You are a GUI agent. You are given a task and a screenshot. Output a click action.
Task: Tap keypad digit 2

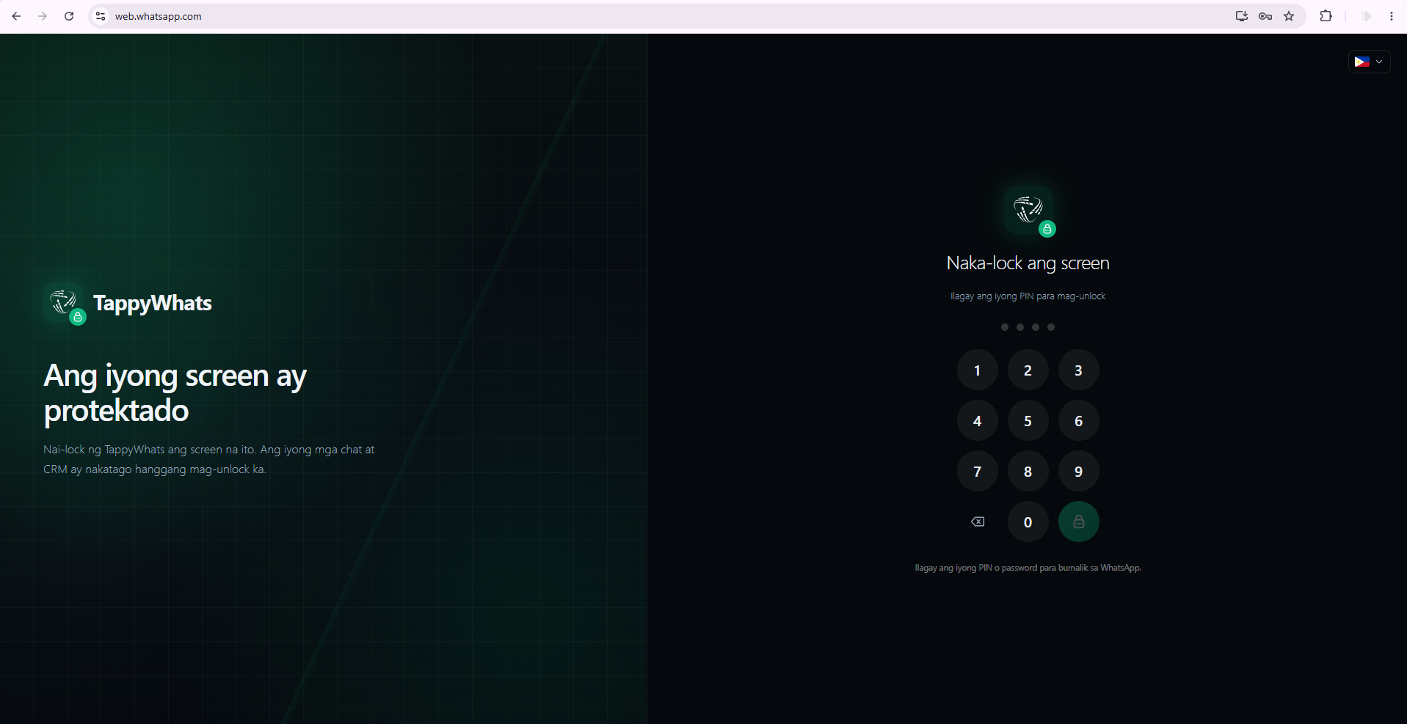click(1028, 370)
